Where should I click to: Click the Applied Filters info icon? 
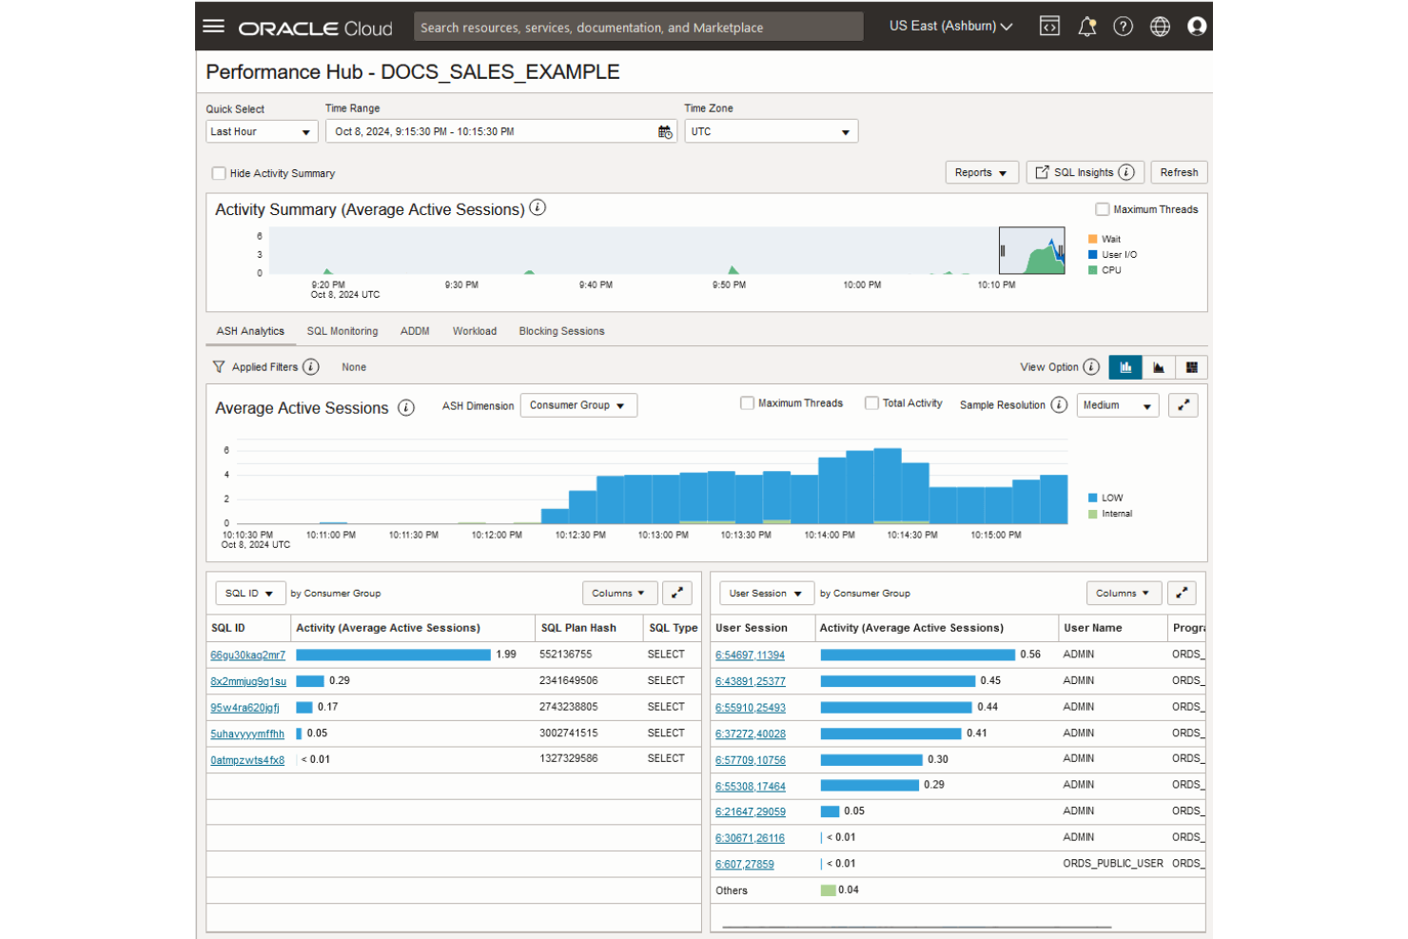pos(311,366)
